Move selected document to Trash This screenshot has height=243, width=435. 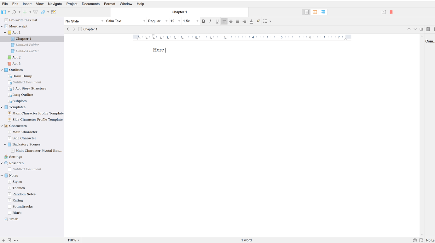point(35,12)
